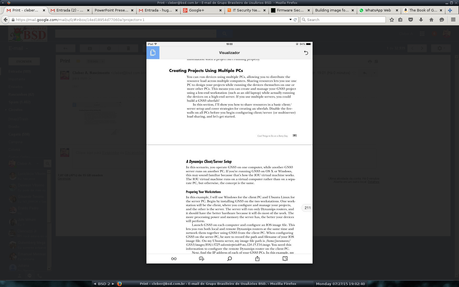
Task: Click the Gmail archive icon button
Action: coord(90,48)
